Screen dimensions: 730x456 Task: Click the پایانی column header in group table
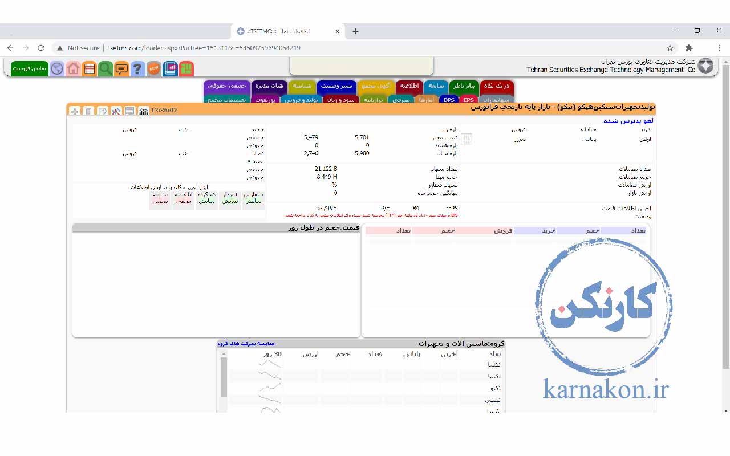(x=412, y=354)
